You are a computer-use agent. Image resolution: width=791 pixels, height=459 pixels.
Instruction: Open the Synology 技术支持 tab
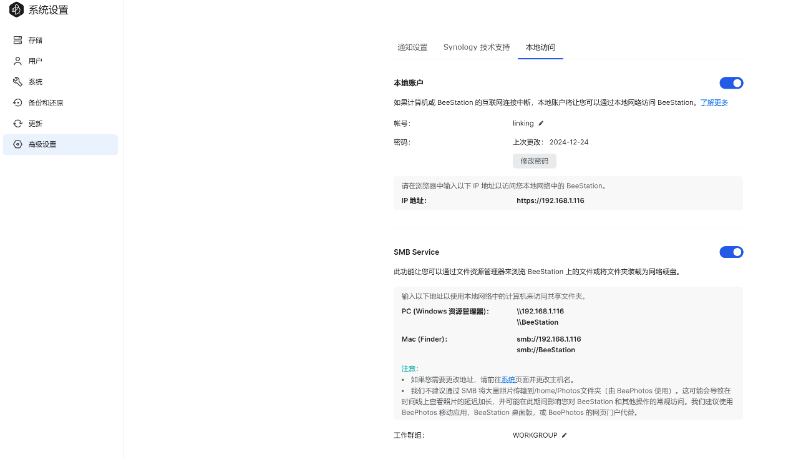(x=476, y=47)
